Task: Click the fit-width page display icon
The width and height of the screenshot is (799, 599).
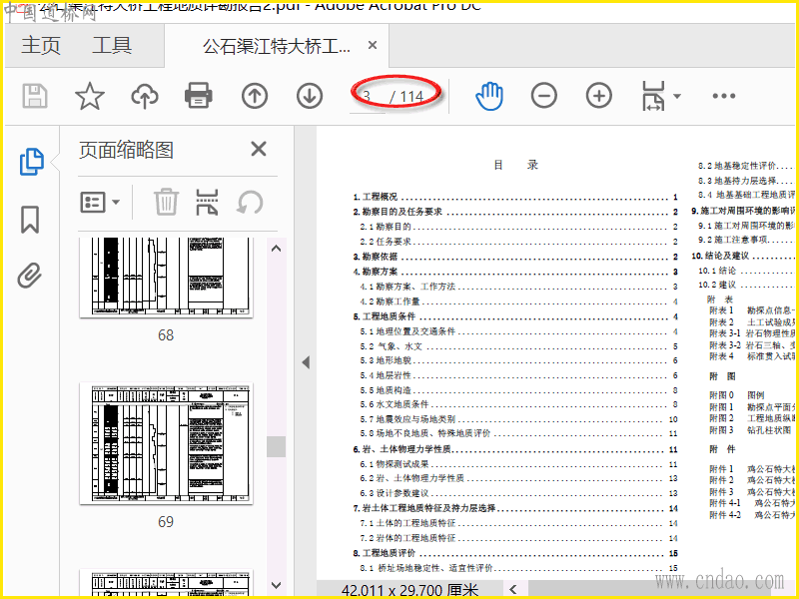Action: click(653, 96)
